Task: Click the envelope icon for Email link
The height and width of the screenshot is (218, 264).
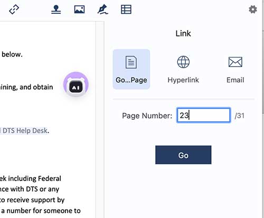Action: click(235, 62)
